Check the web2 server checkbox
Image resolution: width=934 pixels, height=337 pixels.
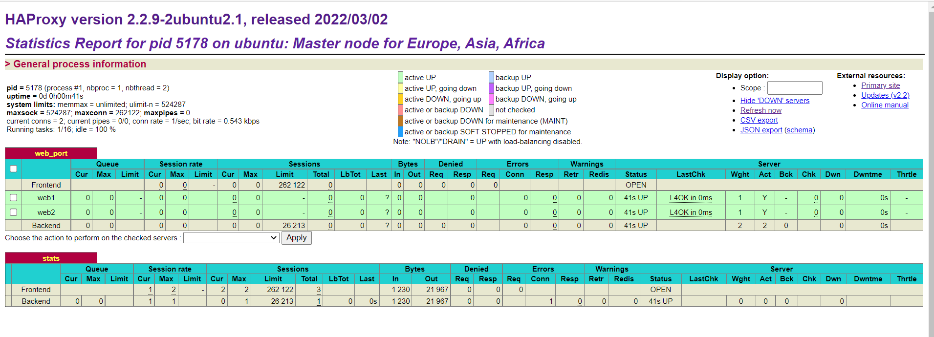(x=14, y=212)
